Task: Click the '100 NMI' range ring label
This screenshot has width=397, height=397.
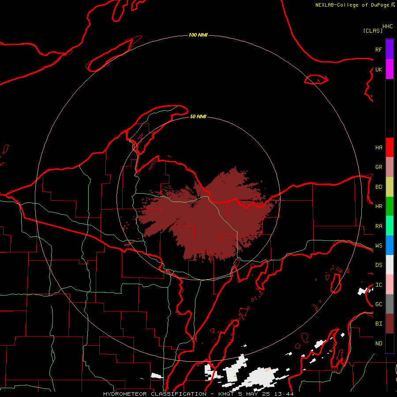Action: tap(198, 35)
